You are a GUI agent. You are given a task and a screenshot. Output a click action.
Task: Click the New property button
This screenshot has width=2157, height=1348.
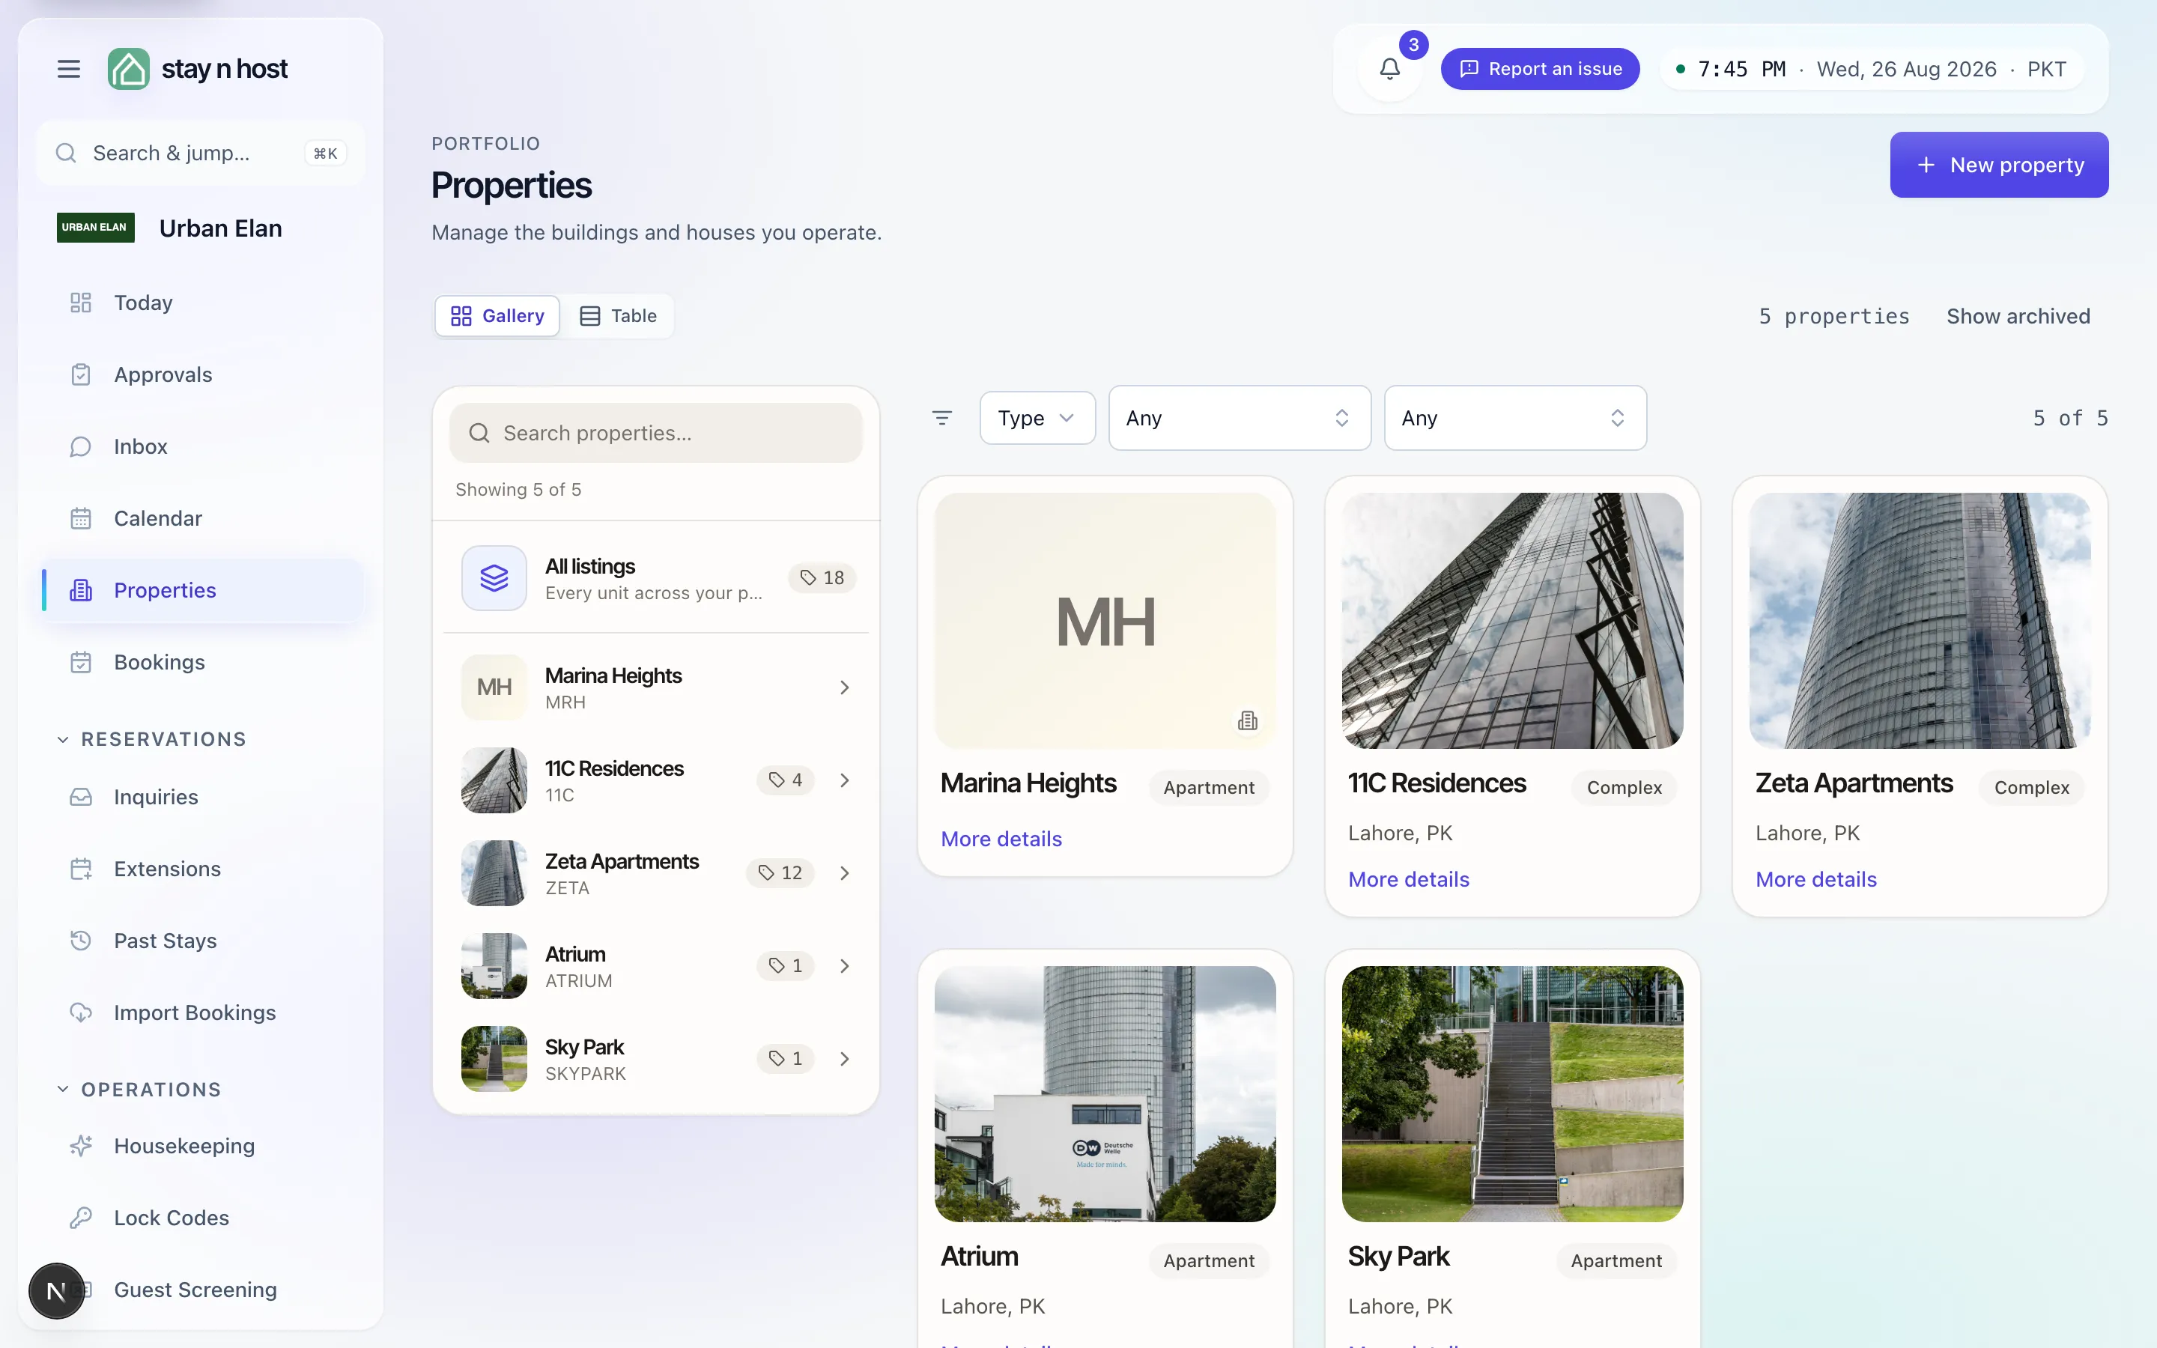pos(1998,165)
